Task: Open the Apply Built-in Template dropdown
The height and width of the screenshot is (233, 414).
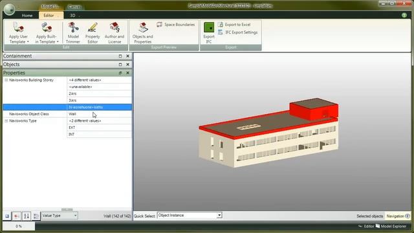Action: [47, 32]
